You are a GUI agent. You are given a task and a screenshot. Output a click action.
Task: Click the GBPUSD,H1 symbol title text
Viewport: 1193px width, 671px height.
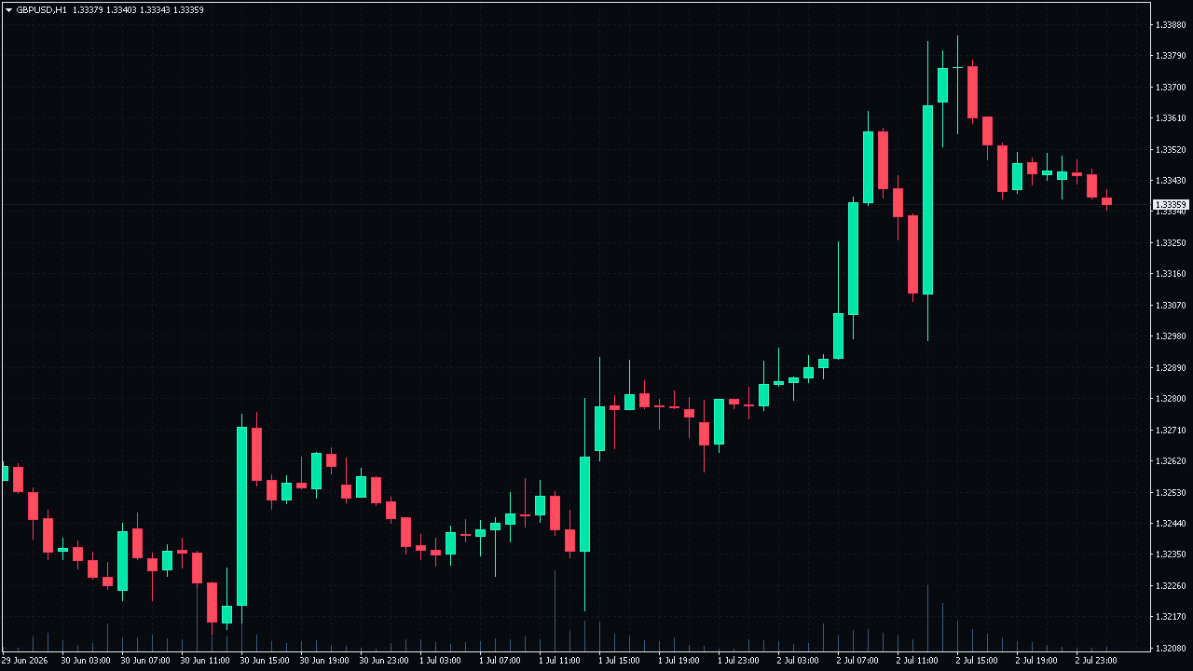pyautogui.click(x=41, y=9)
